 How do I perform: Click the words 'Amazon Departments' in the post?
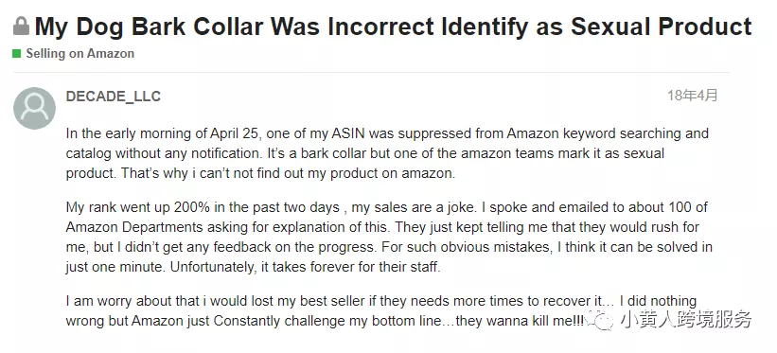(x=134, y=227)
